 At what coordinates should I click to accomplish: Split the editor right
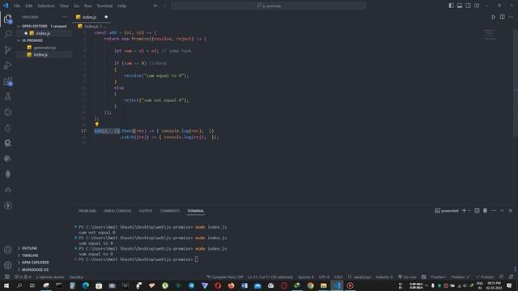(x=502, y=17)
